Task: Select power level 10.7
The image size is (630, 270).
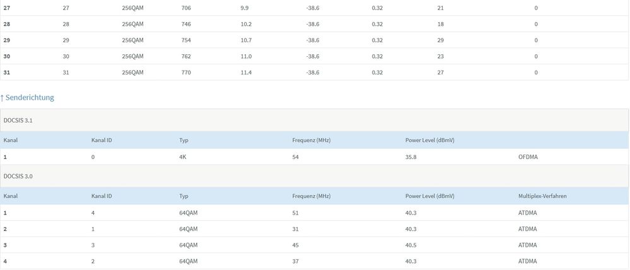Action: (x=246, y=40)
